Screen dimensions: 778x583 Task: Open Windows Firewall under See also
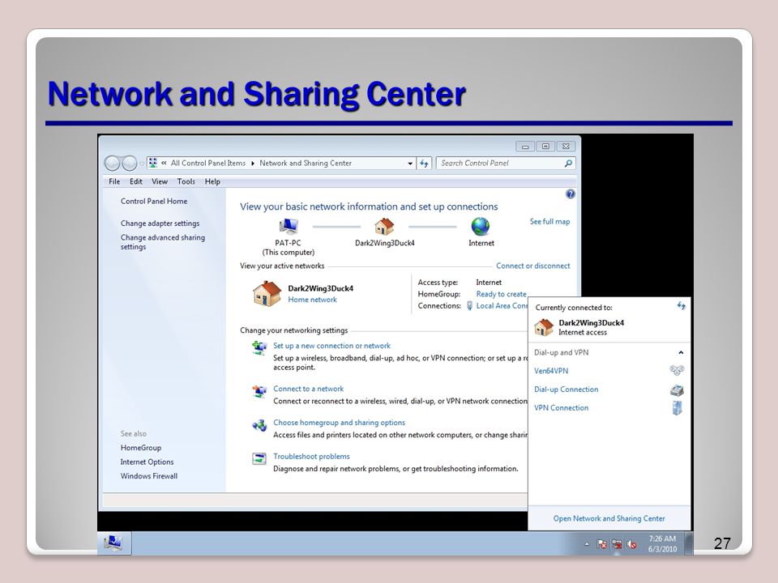149,476
